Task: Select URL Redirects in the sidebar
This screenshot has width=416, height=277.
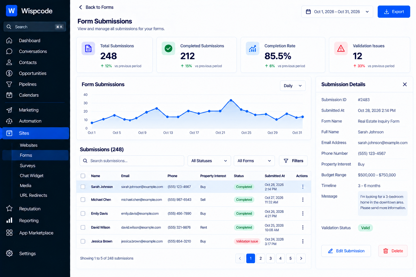Action: click(34, 195)
